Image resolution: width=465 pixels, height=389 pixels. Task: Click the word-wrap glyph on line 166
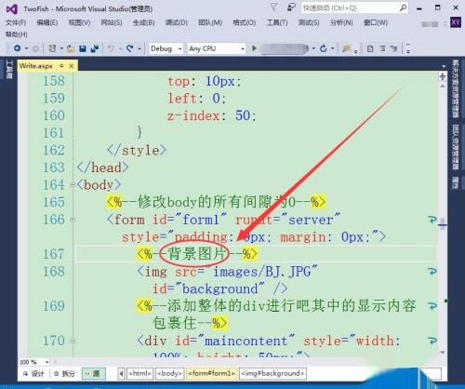432,220
